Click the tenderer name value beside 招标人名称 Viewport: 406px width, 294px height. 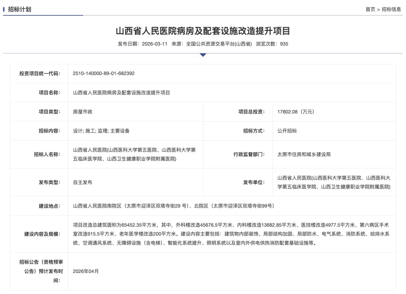coord(134,155)
